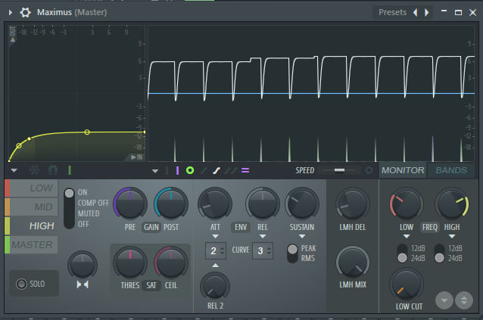This screenshot has height=320, width=483.
Task: Open the up arrow above REL 2
Action: 215,265
